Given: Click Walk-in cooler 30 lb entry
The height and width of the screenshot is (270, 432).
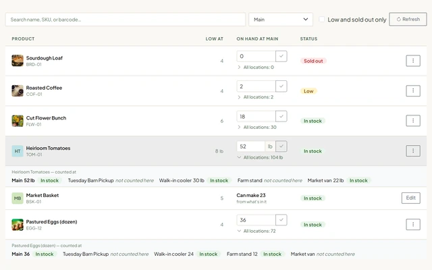Looking at the screenshot, I should tap(182, 180).
